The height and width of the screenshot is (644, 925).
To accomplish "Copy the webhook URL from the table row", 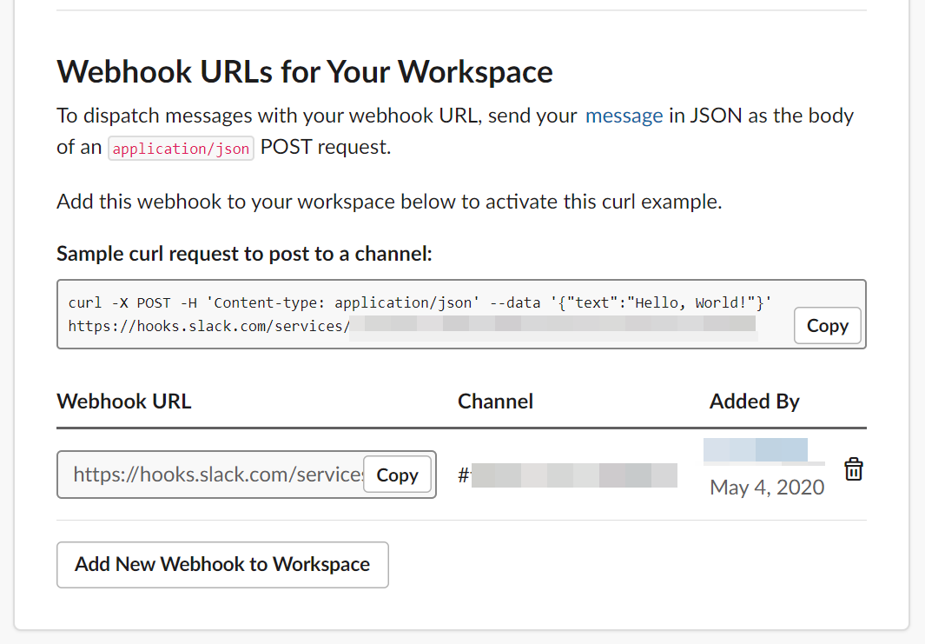I will click(x=397, y=475).
